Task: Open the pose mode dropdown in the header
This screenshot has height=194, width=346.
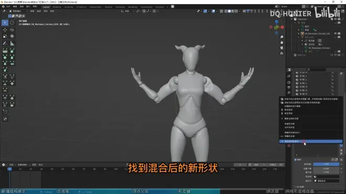Action: (18, 11)
